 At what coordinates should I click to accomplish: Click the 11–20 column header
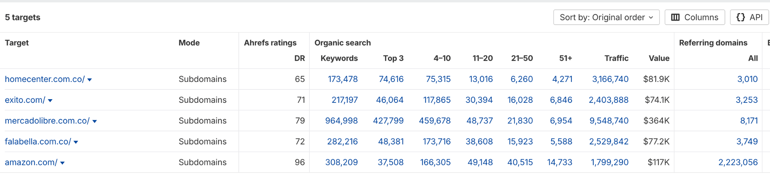(482, 58)
